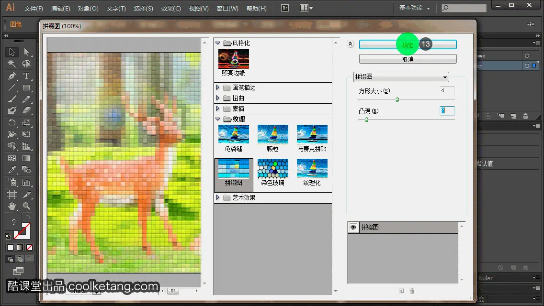The image size is (544, 306).
Task: Choose the Magic Wand tool
Action: point(12,64)
